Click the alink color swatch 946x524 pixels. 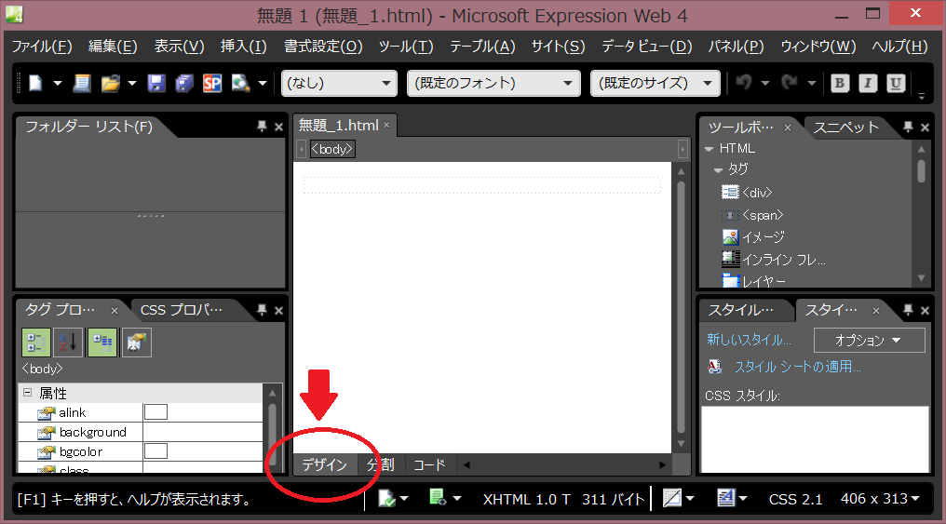(155, 412)
